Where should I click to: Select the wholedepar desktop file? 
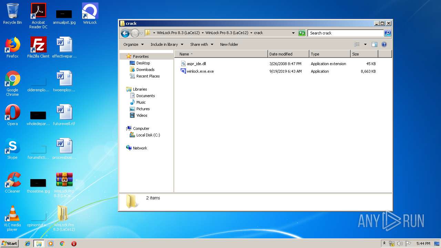tap(38, 118)
